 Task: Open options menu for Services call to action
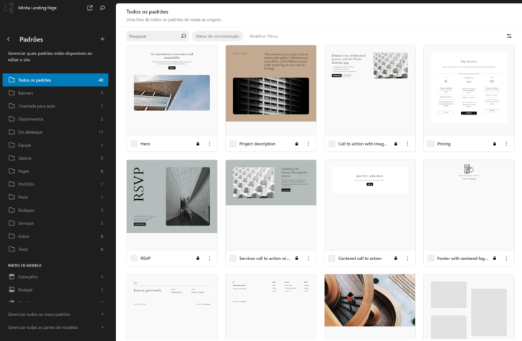[x=308, y=258]
